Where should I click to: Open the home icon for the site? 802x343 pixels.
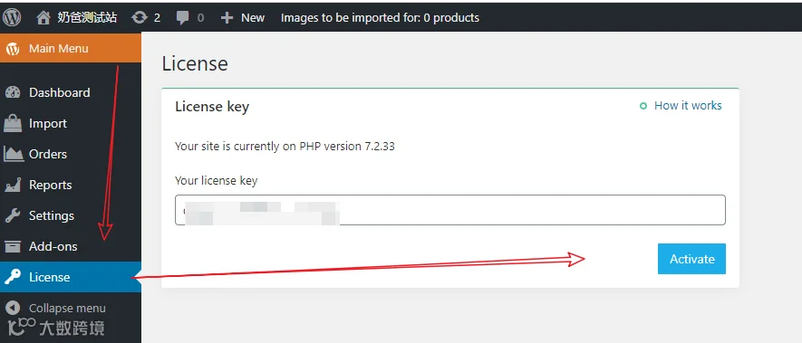click(x=43, y=17)
